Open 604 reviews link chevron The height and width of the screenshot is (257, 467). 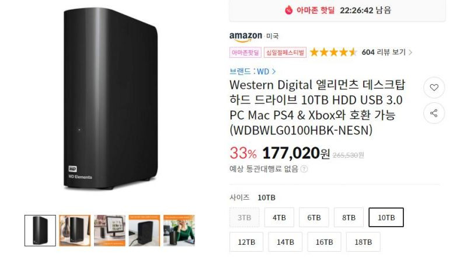pyautogui.click(x=410, y=53)
